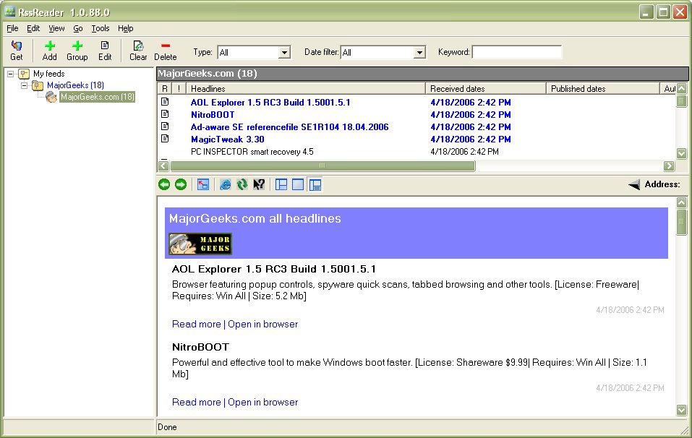
Task: Click the Get feeds toolbar icon
Action: (16, 51)
